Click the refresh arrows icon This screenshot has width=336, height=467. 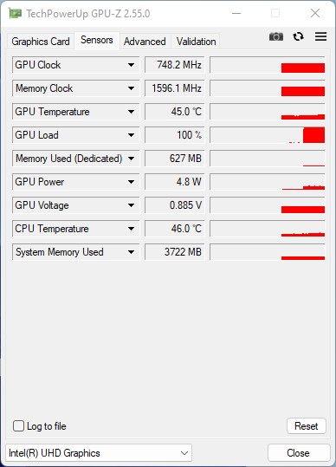click(298, 36)
